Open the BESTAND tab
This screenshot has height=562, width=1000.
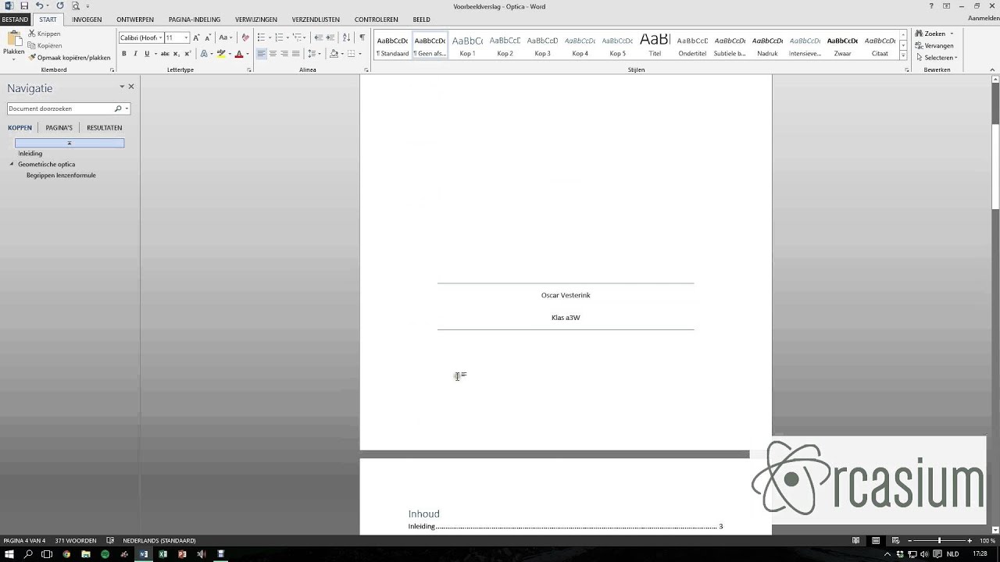click(x=15, y=20)
